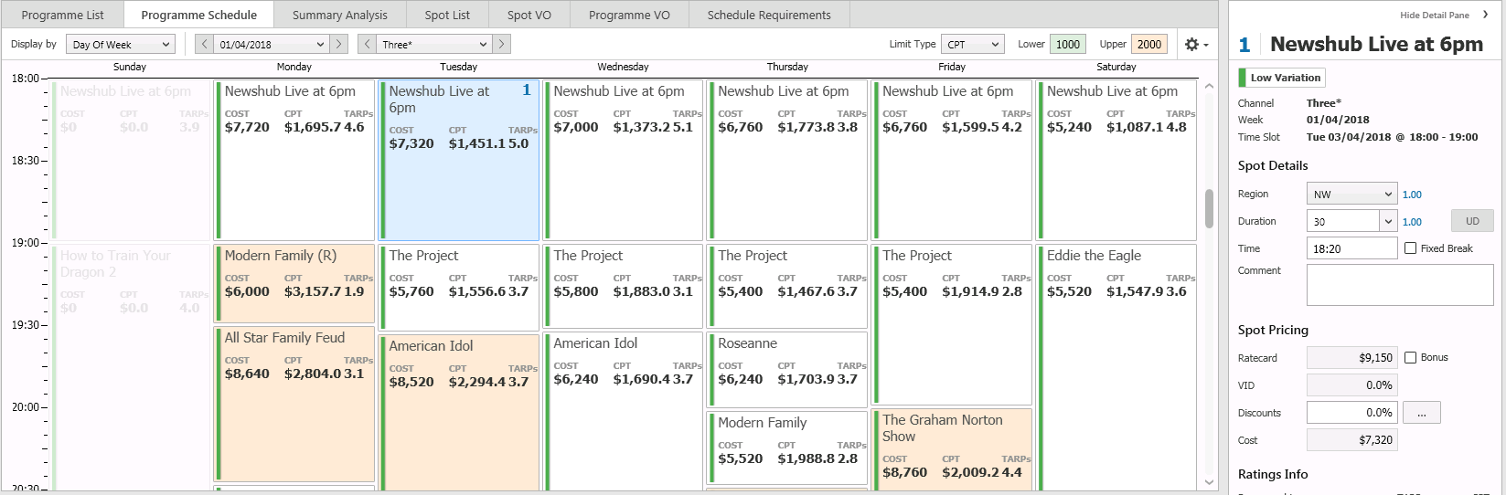Select Wednesday American Idol programme
Image resolution: width=1506 pixels, height=495 pixels.
(x=623, y=411)
